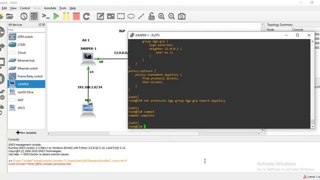Open console to all devices icon
The image size is (320, 180).
tap(45, 16)
